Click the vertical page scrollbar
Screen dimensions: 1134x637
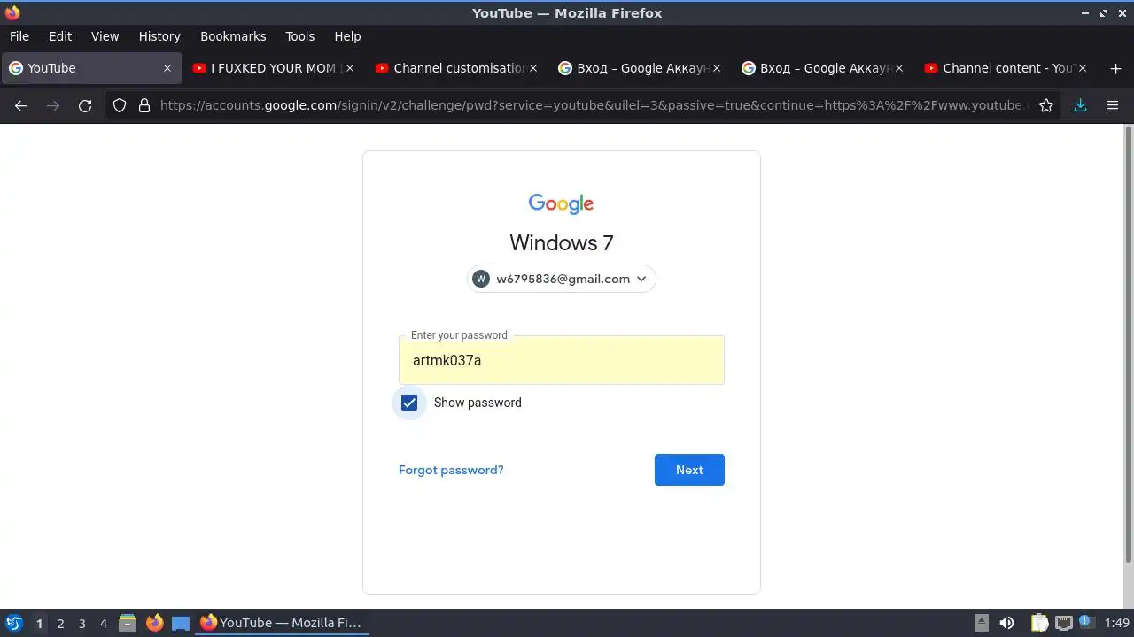tap(1128, 343)
